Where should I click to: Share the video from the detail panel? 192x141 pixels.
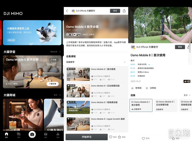[189, 47]
